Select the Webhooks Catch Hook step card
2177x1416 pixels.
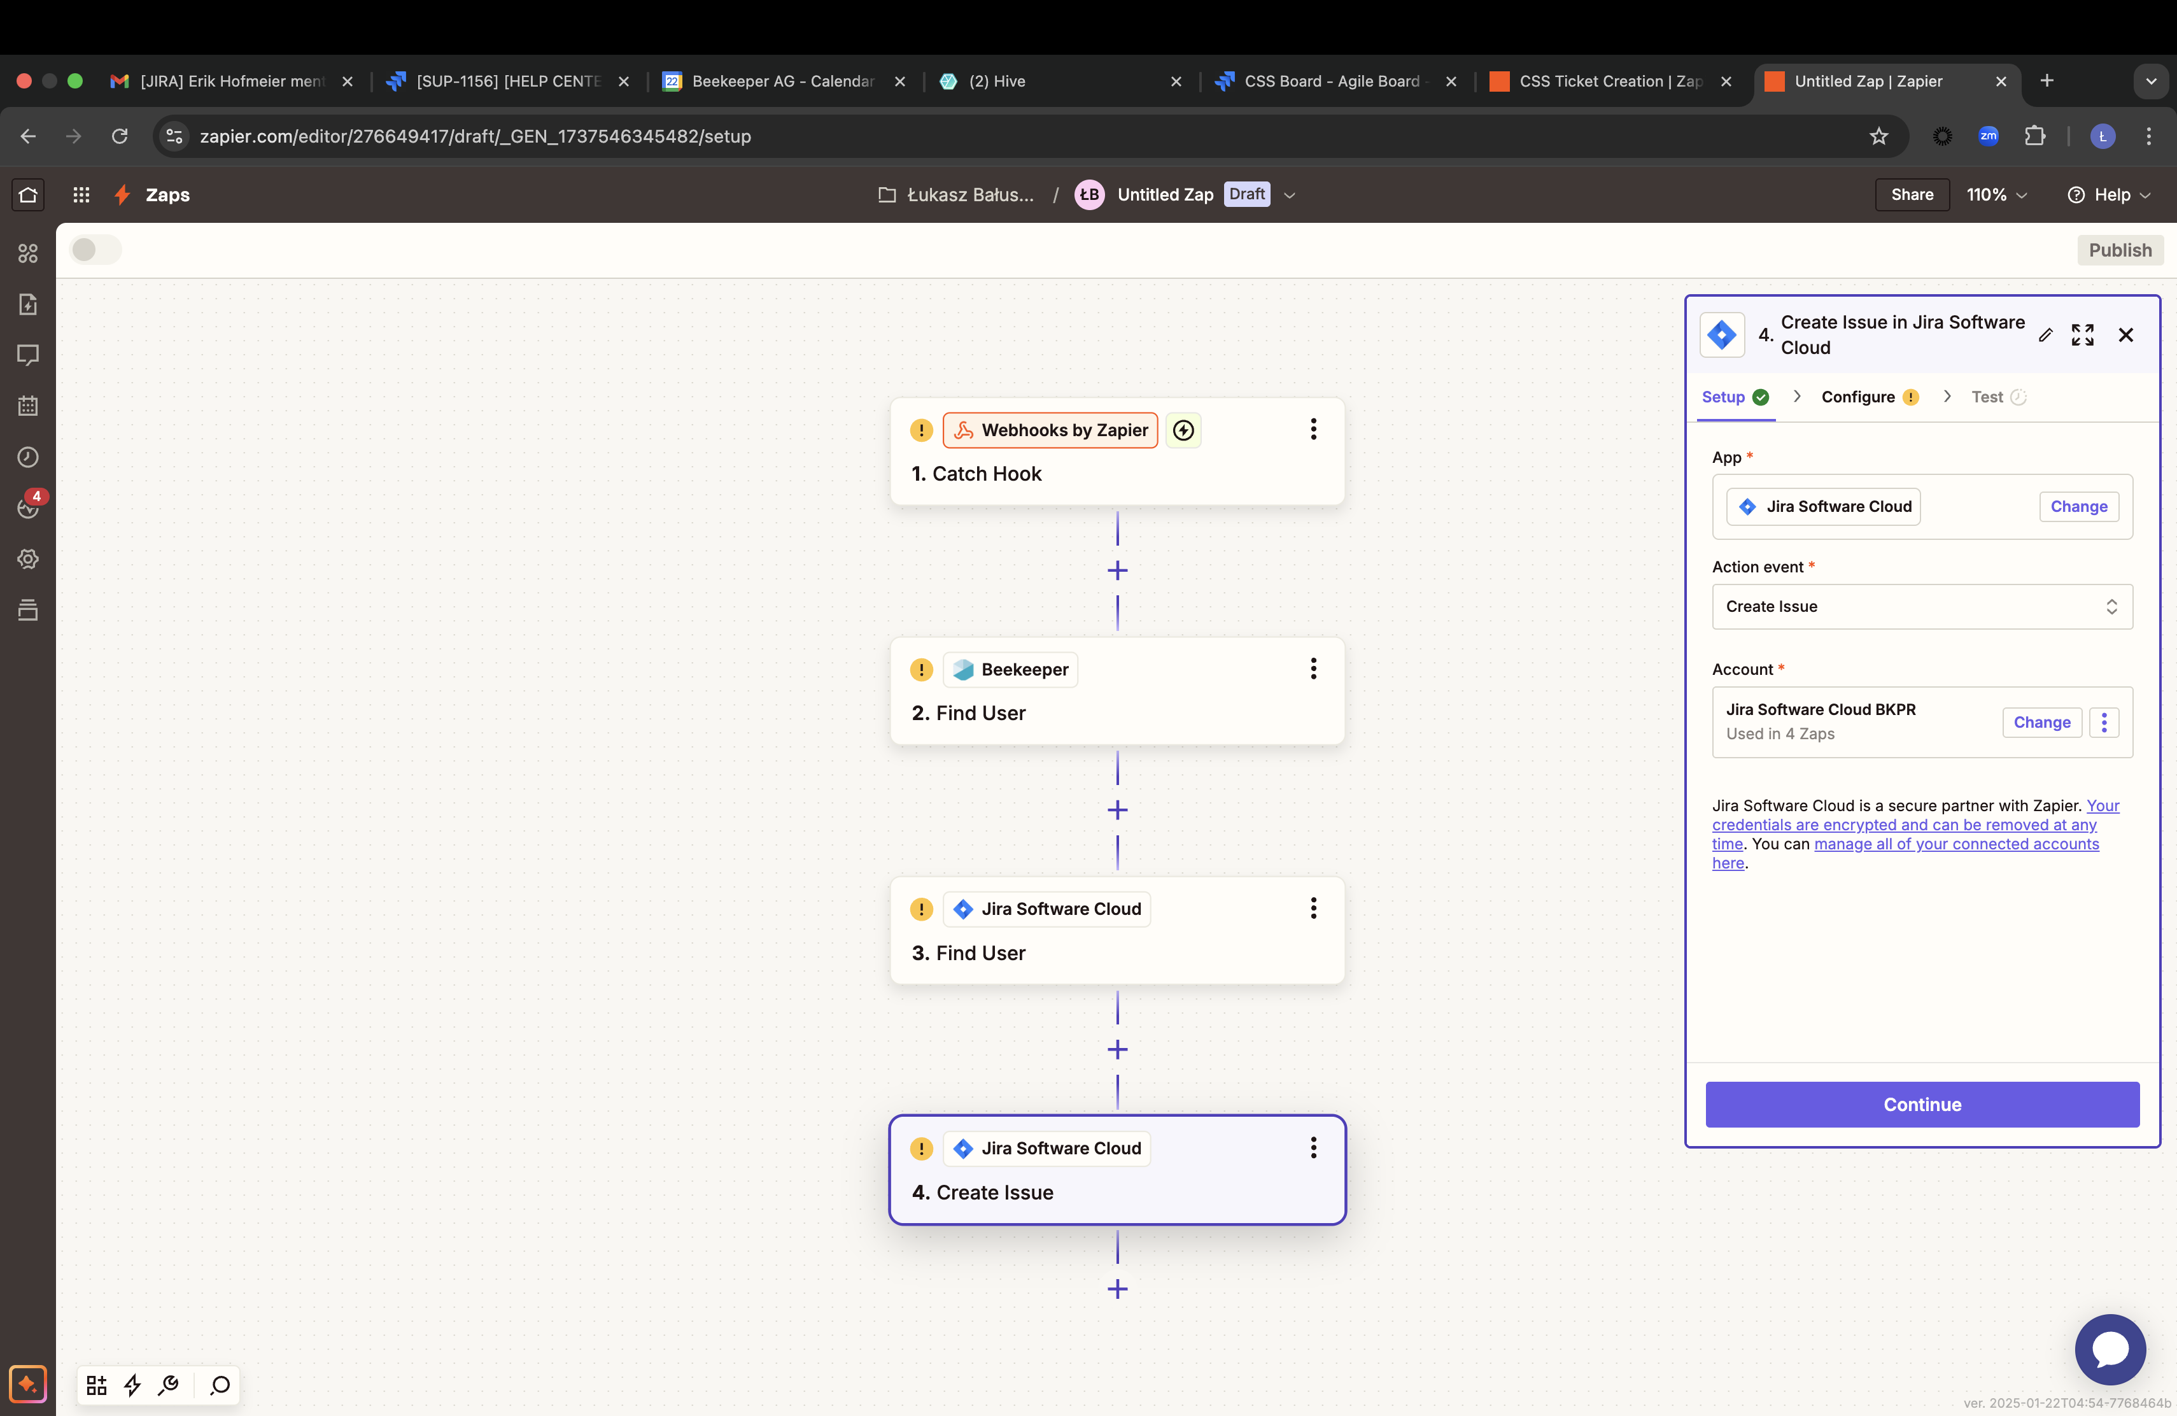[1117, 451]
